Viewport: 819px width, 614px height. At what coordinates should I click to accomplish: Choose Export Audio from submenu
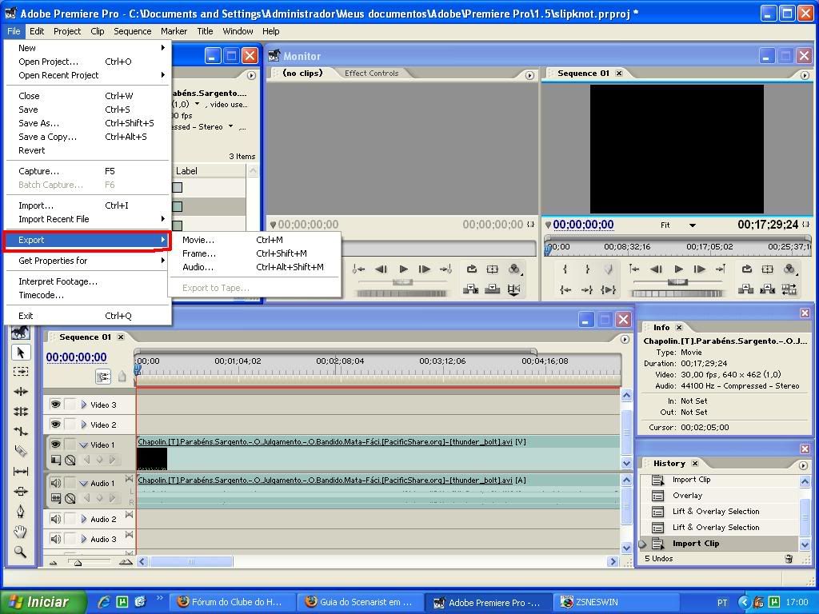[x=254, y=267]
